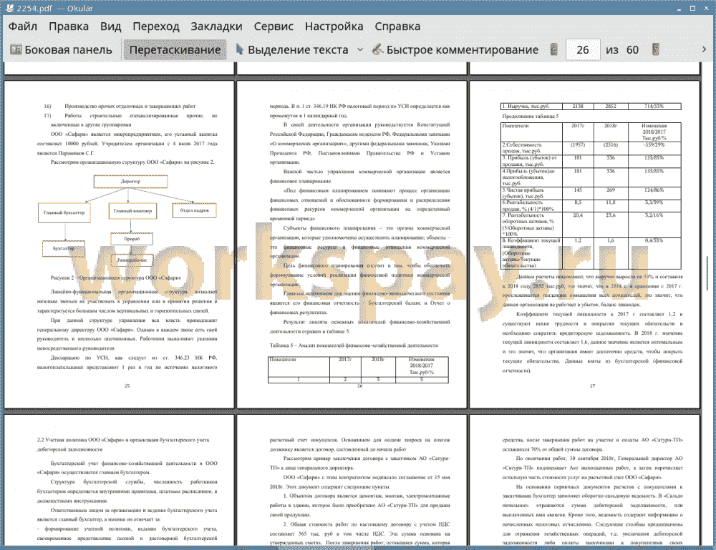Start Быстрое комментирование annotation tool
The width and height of the screenshot is (716, 550).
pyautogui.click(x=455, y=50)
